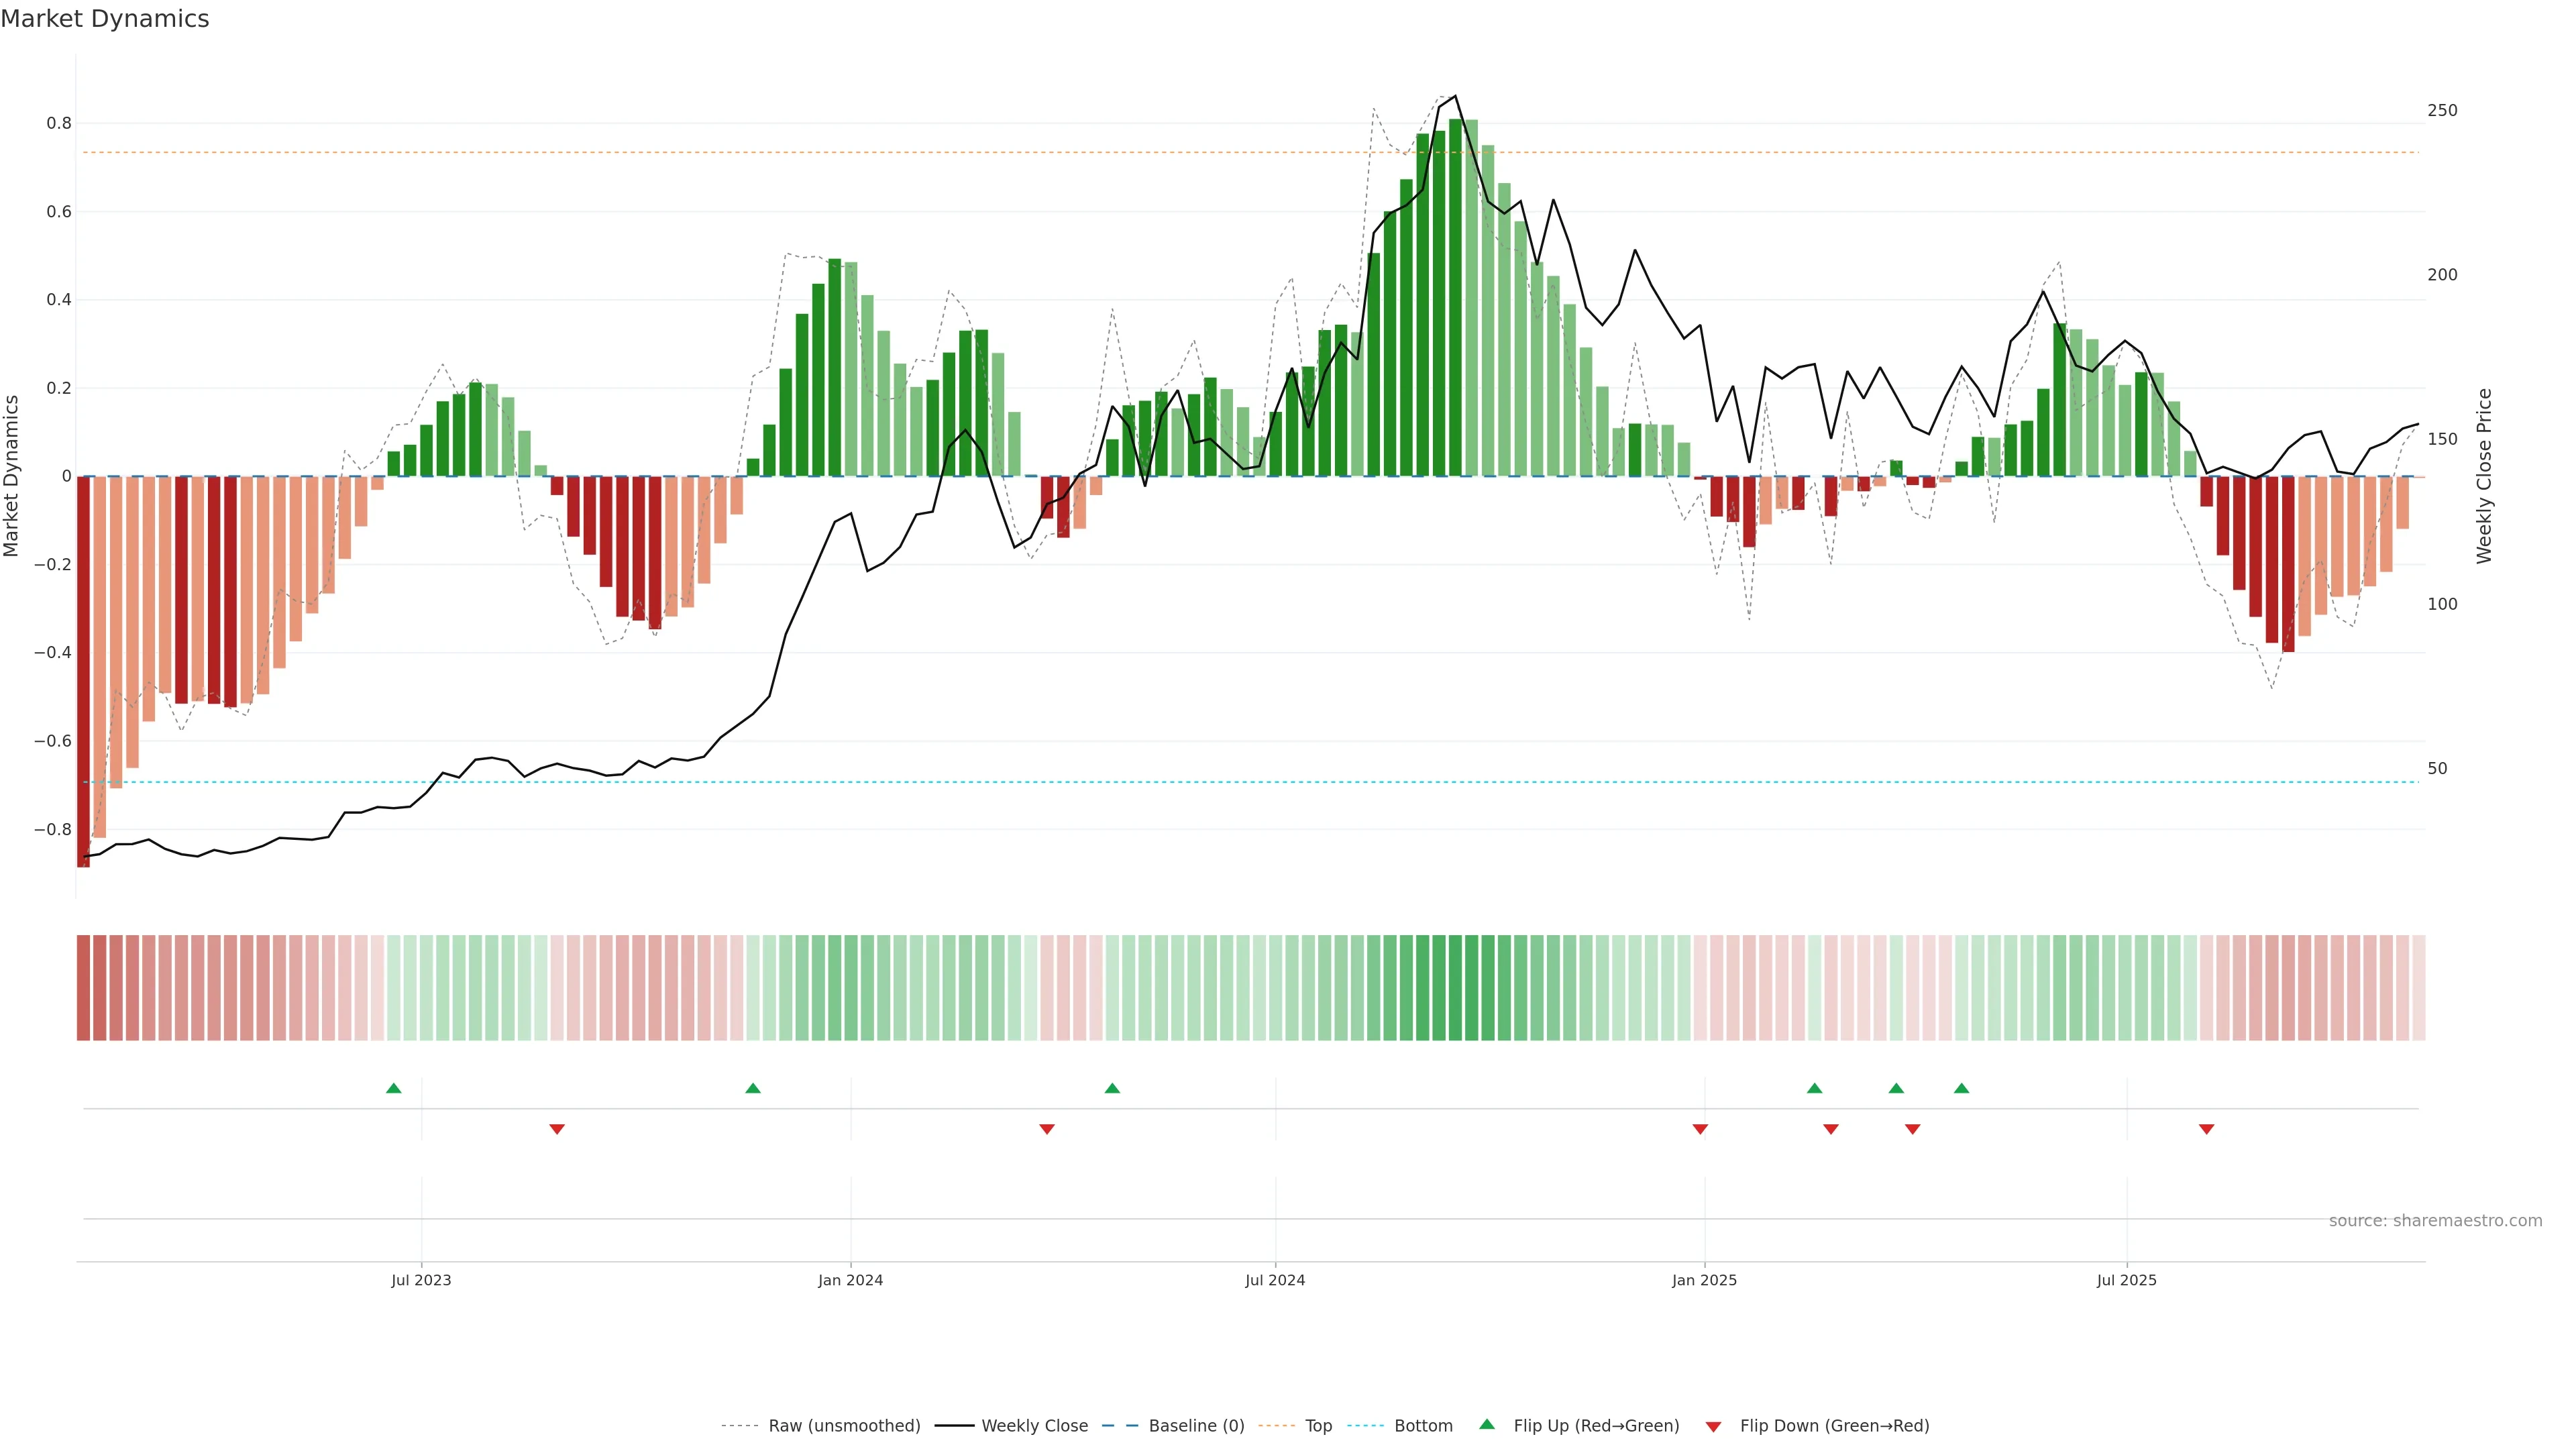Click the red flip-down marker just before Jan 2025
The image size is (2576, 1449).
1700,1129
